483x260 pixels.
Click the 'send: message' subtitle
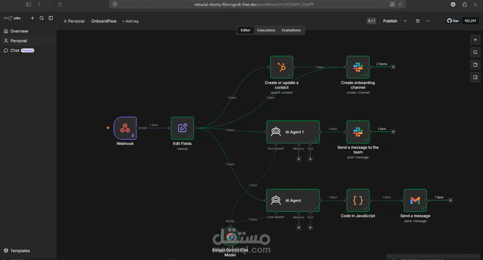pyautogui.click(x=415, y=221)
